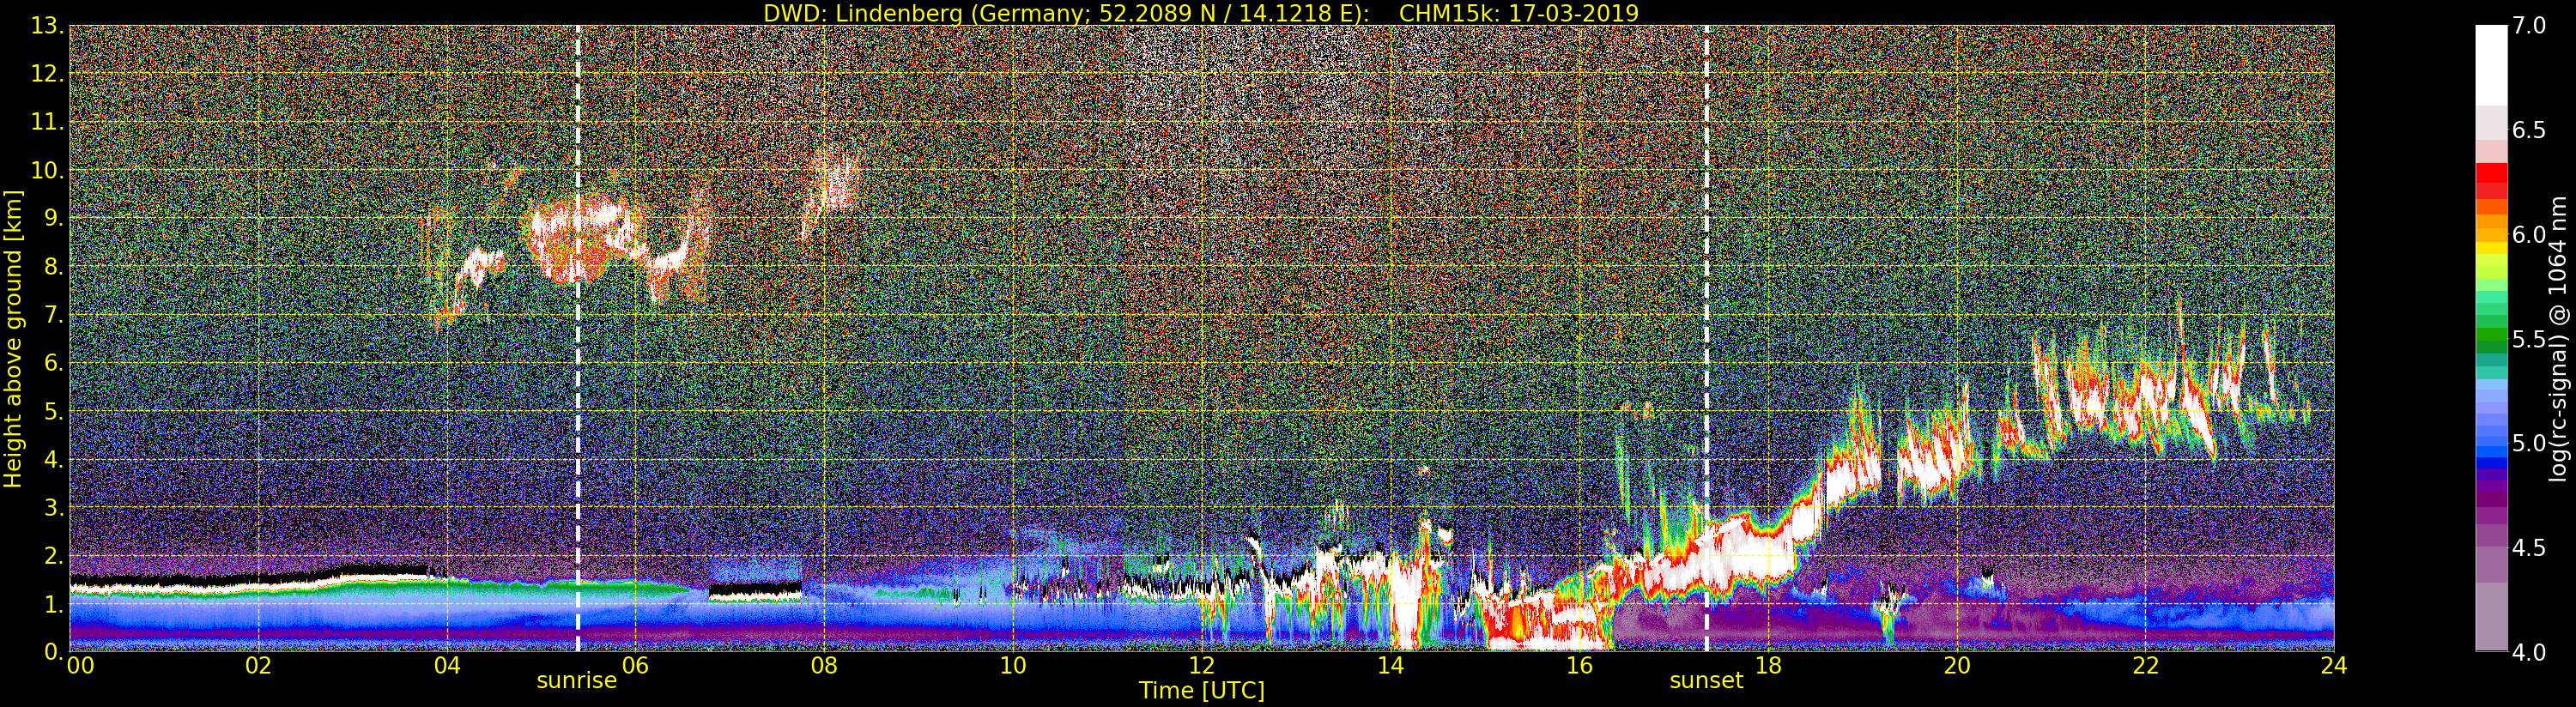2576x707 pixels.
Task: Select the 04 tick on the time axis
Action: point(447,667)
